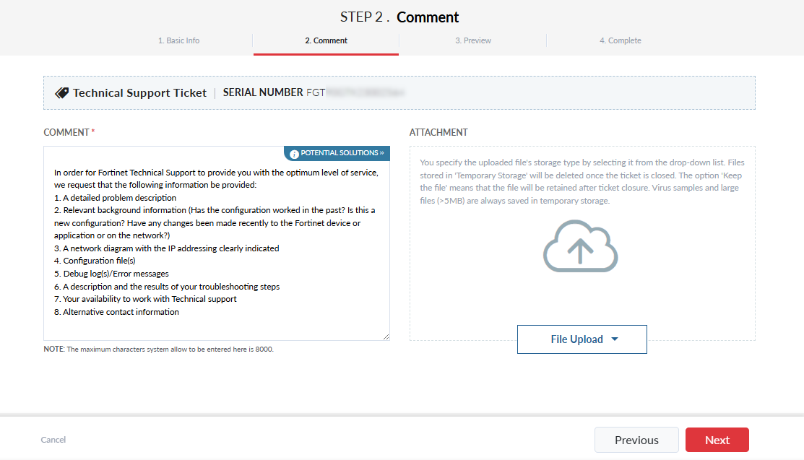The height and width of the screenshot is (460, 804).
Task: Click the attachment storage description text
Action: tap(582, 181)
